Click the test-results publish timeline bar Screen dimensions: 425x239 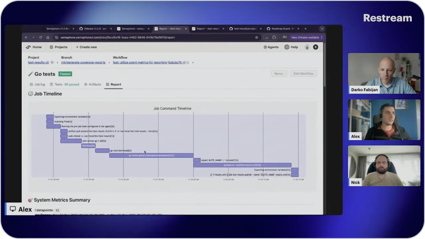click(x=295, y=175)
